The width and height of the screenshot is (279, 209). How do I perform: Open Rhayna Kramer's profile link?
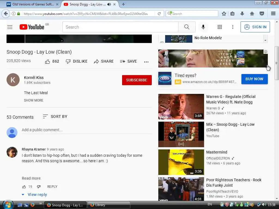tap(34, 149)
